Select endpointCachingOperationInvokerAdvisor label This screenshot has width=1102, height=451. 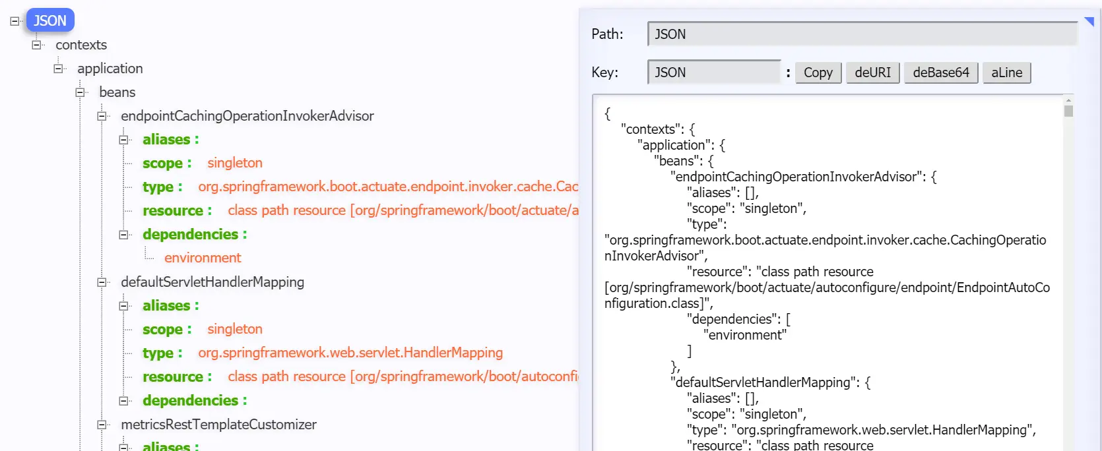click(x=247, y=116)
